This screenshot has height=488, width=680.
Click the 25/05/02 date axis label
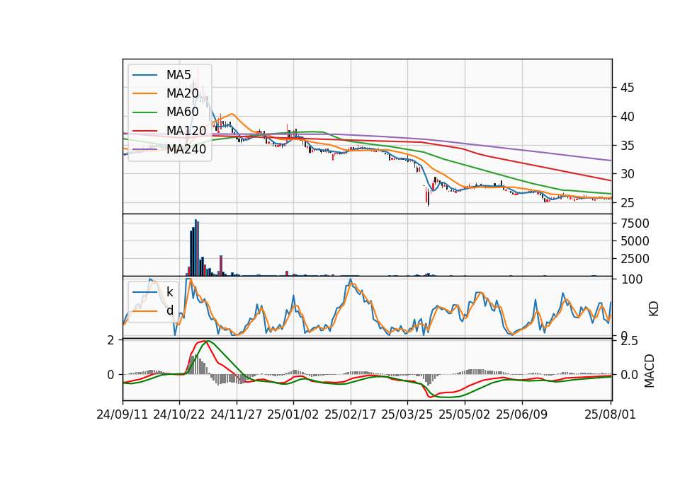(465, 414)
